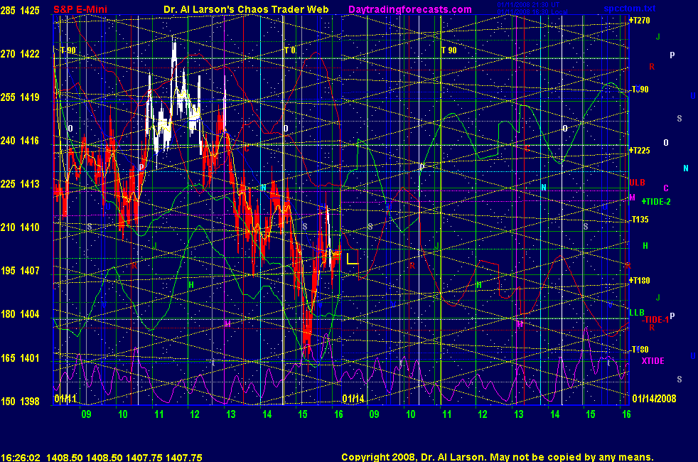Click the 01/11 session date marker
Screen dimensions: 698x462
[x=65, y=398]
